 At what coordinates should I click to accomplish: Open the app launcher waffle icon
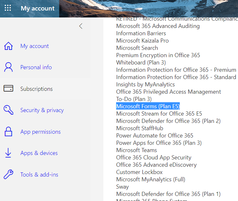click(x=8, y=8)
